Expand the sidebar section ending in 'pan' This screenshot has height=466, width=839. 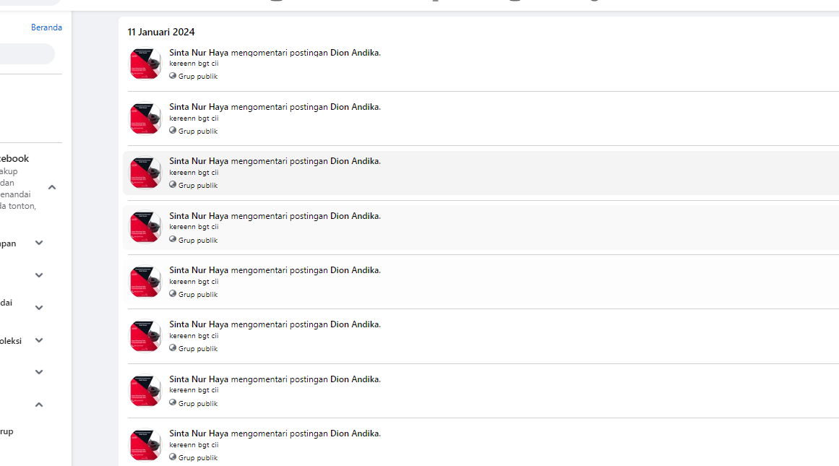point(39,243)
